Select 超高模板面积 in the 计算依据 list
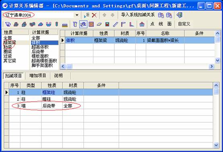This screenshot has height=152, width=223. [x=44, y=61]
